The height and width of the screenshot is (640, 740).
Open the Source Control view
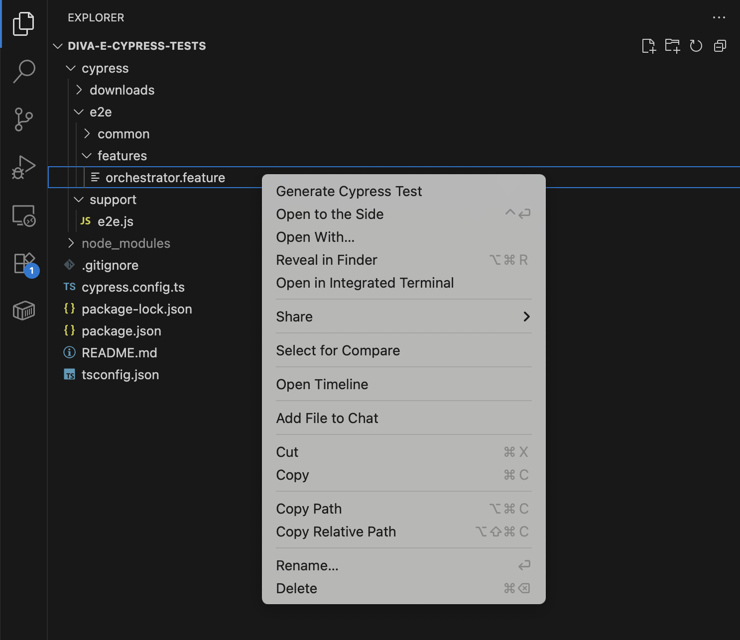24,119
